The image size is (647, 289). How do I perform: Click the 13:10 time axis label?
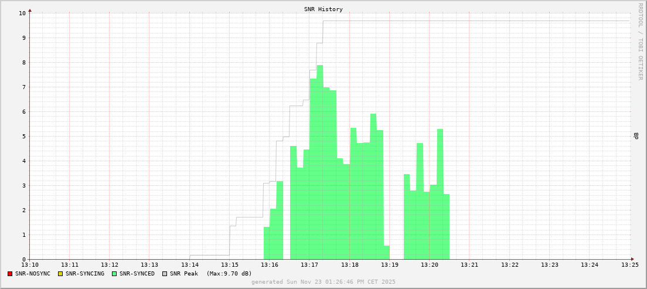29,265
